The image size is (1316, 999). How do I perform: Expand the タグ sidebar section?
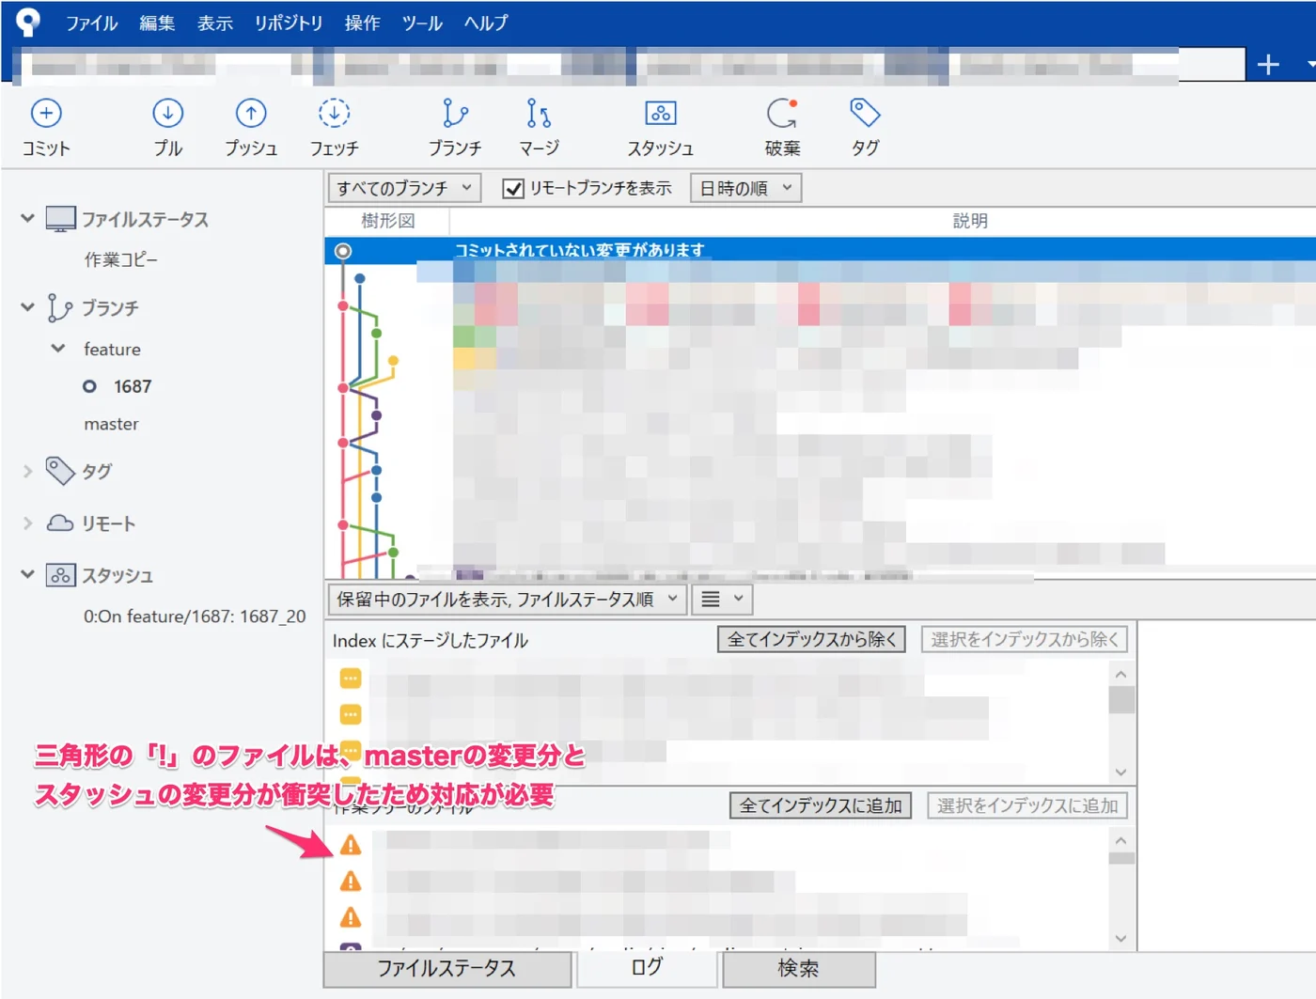point(27,471)
